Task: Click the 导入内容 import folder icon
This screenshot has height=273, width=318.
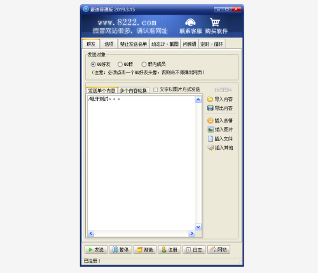Action: [x=210, y=99]
